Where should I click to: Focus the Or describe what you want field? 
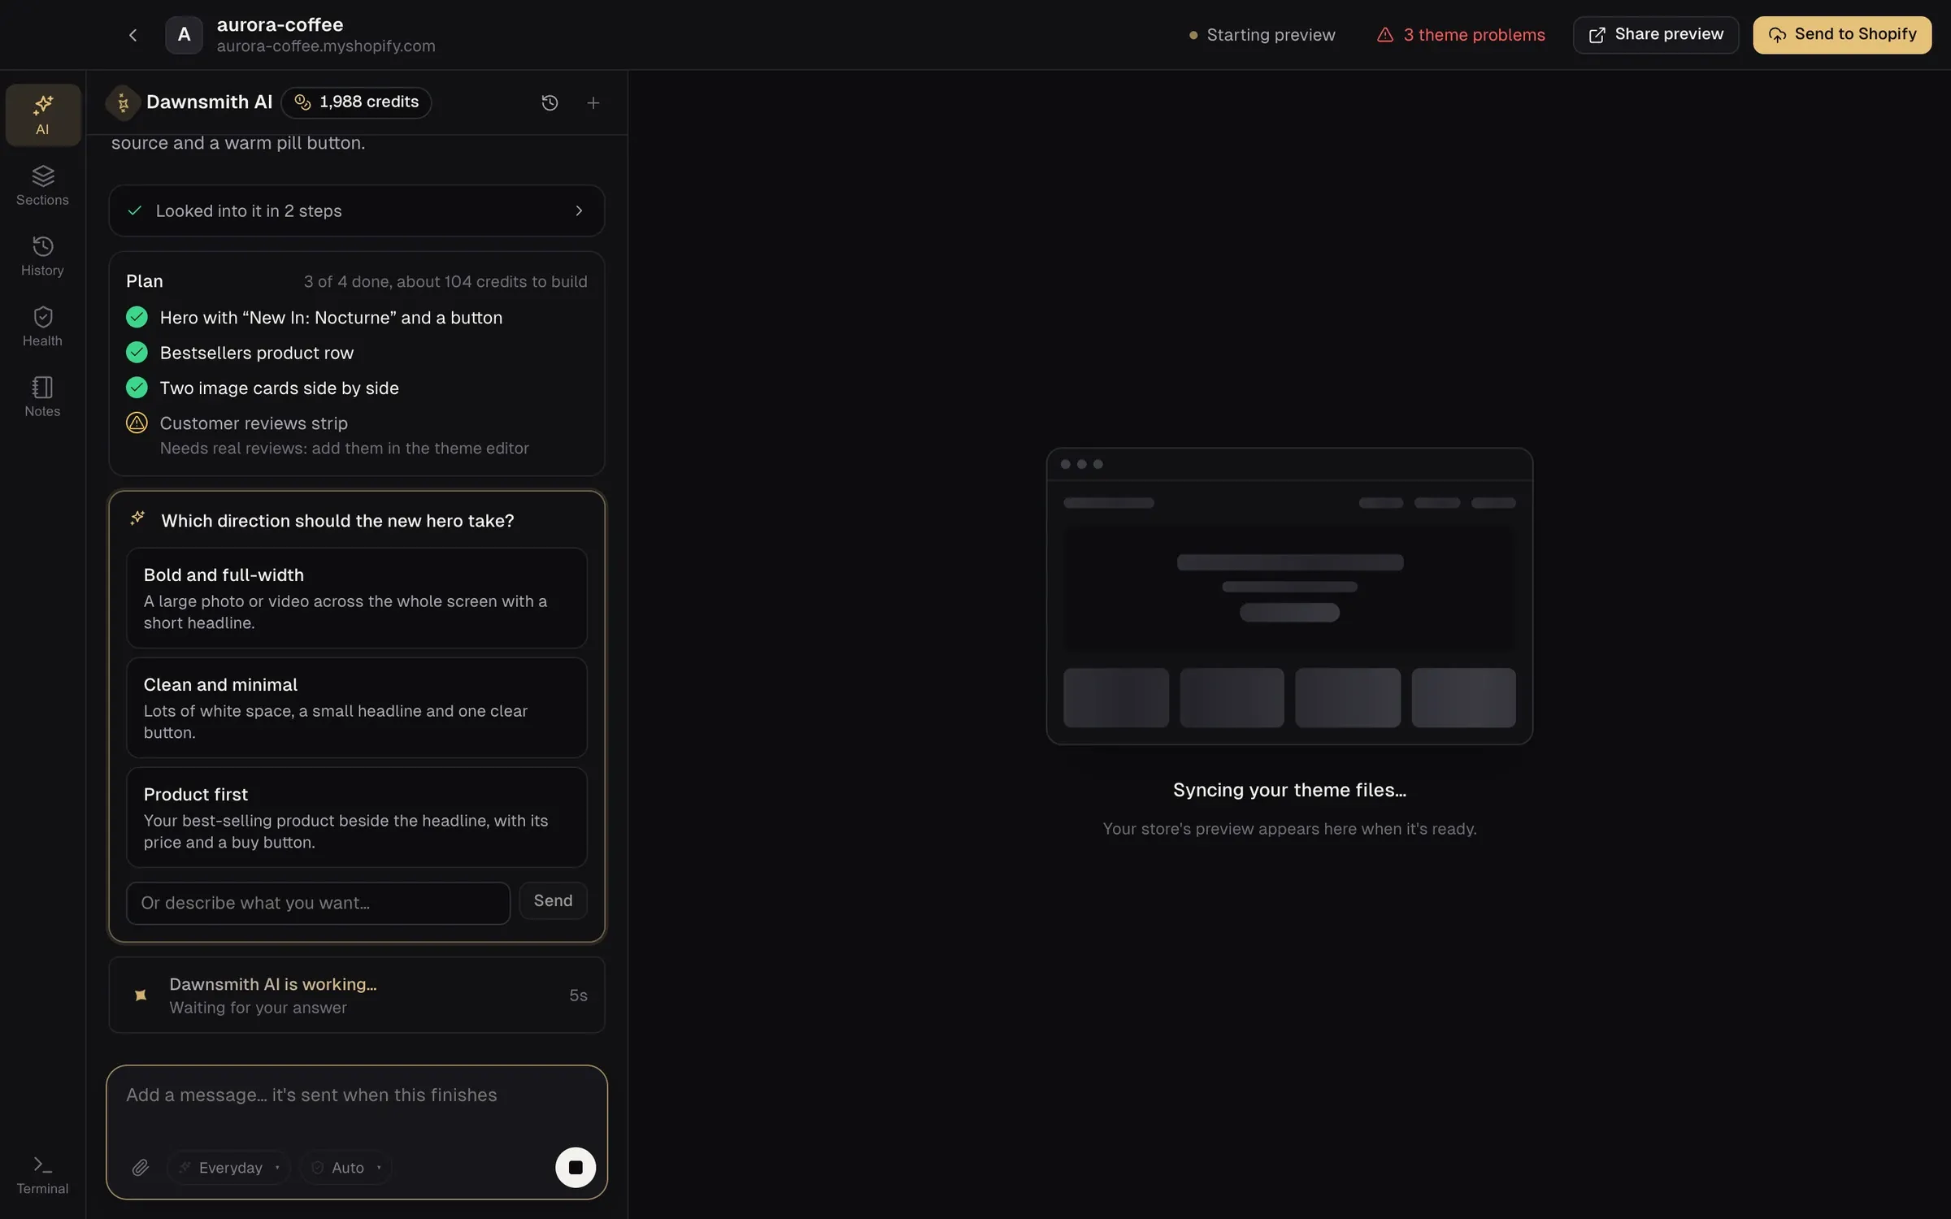[318, 903]
